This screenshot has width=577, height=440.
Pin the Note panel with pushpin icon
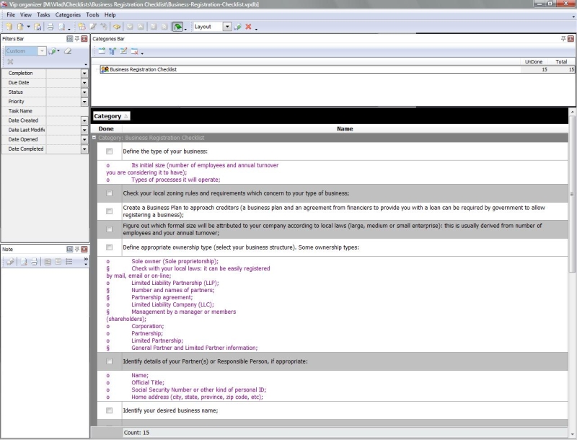(78, 249)
